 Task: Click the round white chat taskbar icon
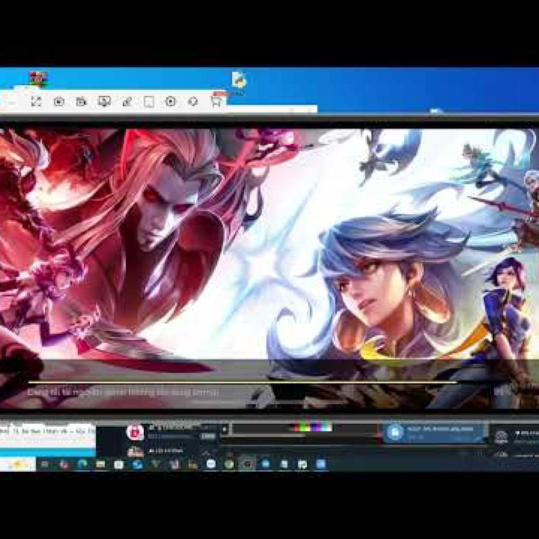211,464
